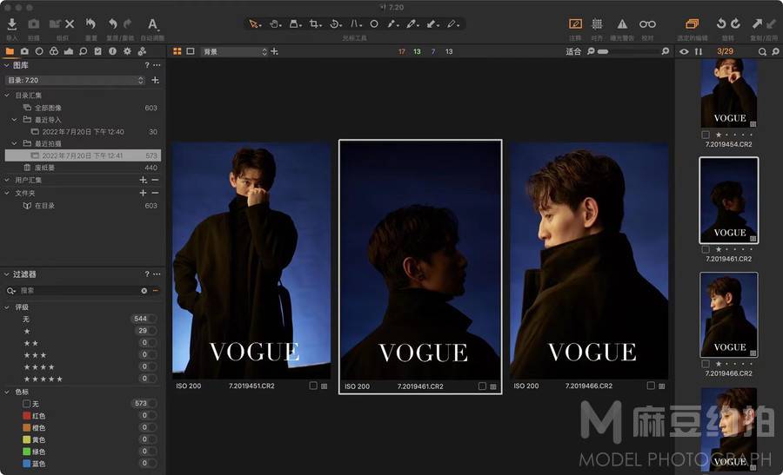The width and height of the screenshot is (783, 475).
Task: Open the 背景 layer dropdown
Action: [x=234, y=51]
